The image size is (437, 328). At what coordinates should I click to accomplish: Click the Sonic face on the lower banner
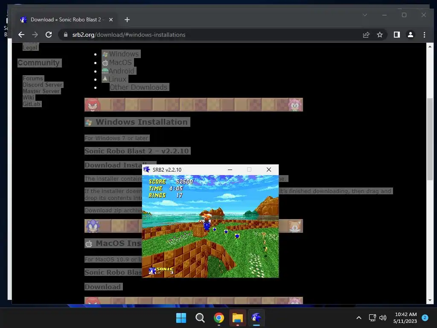click(93, 226)
